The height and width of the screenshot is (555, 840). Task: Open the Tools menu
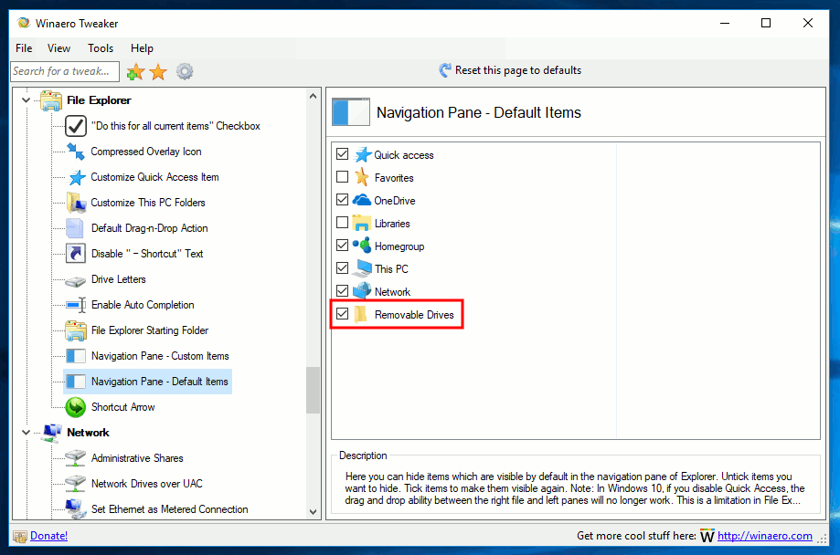point(100,47)
